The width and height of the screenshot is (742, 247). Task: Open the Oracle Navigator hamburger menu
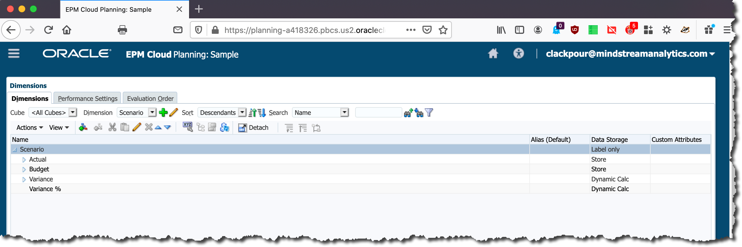[14, 53]
